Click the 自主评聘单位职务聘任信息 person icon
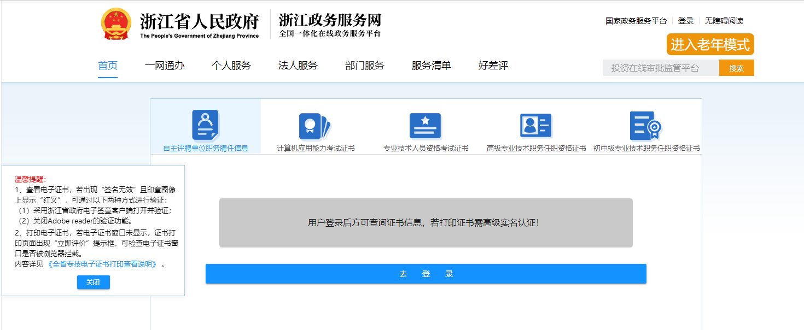 [x=205, y=125]
